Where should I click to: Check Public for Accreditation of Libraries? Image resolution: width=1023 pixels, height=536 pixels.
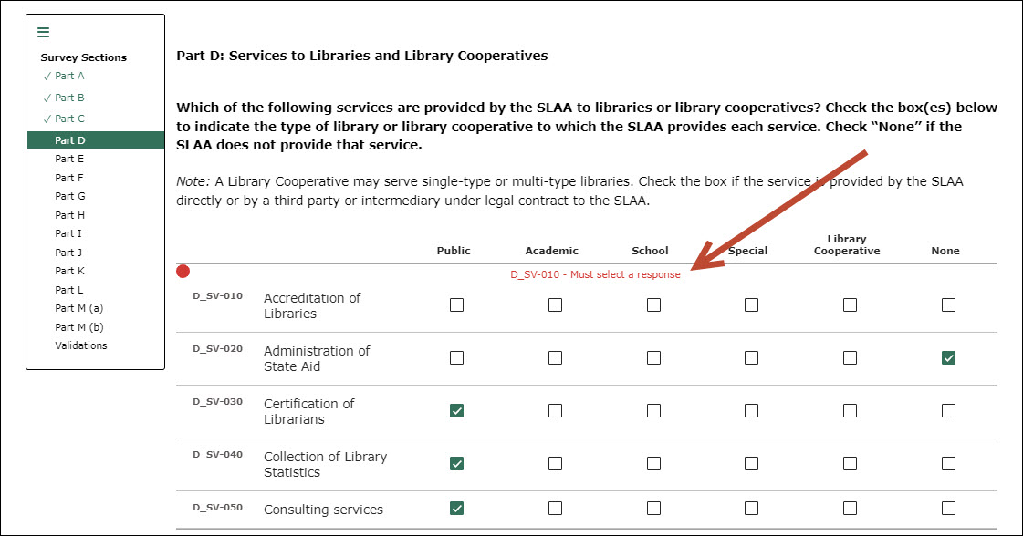coord(457,305)
